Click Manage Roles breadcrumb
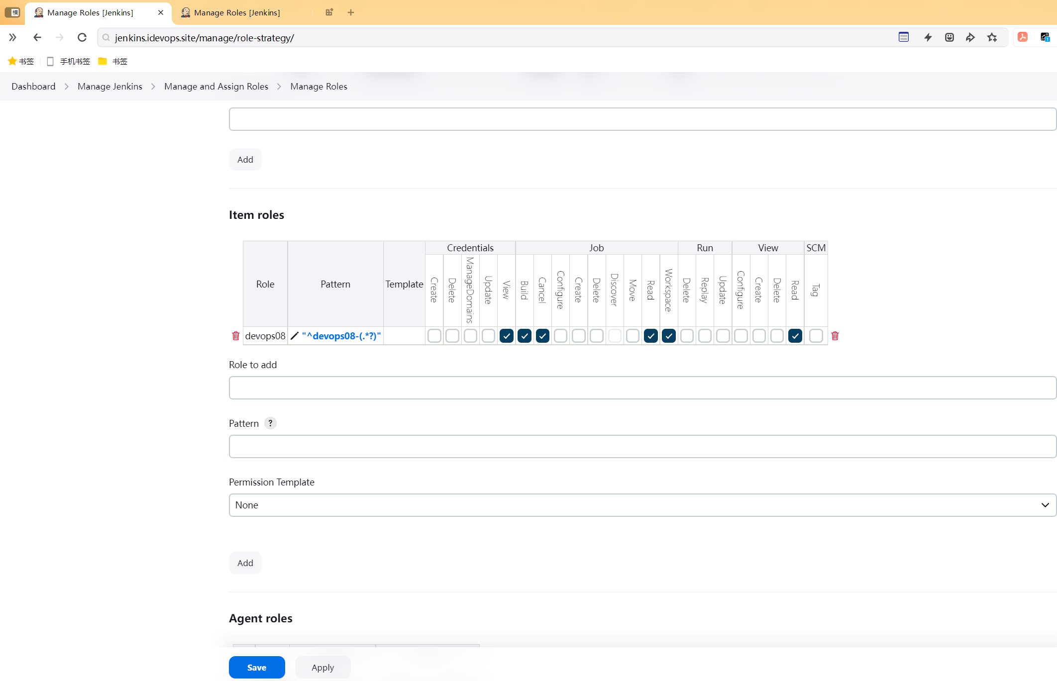This screenshot has width=1057, height=681. tap(319, 87)
